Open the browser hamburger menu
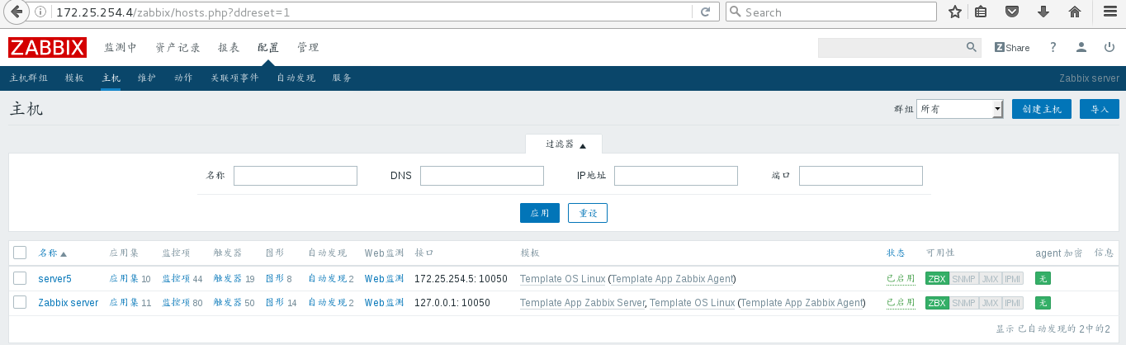The width and height of the screenshot is (1126, 345). click(1110, 12)
